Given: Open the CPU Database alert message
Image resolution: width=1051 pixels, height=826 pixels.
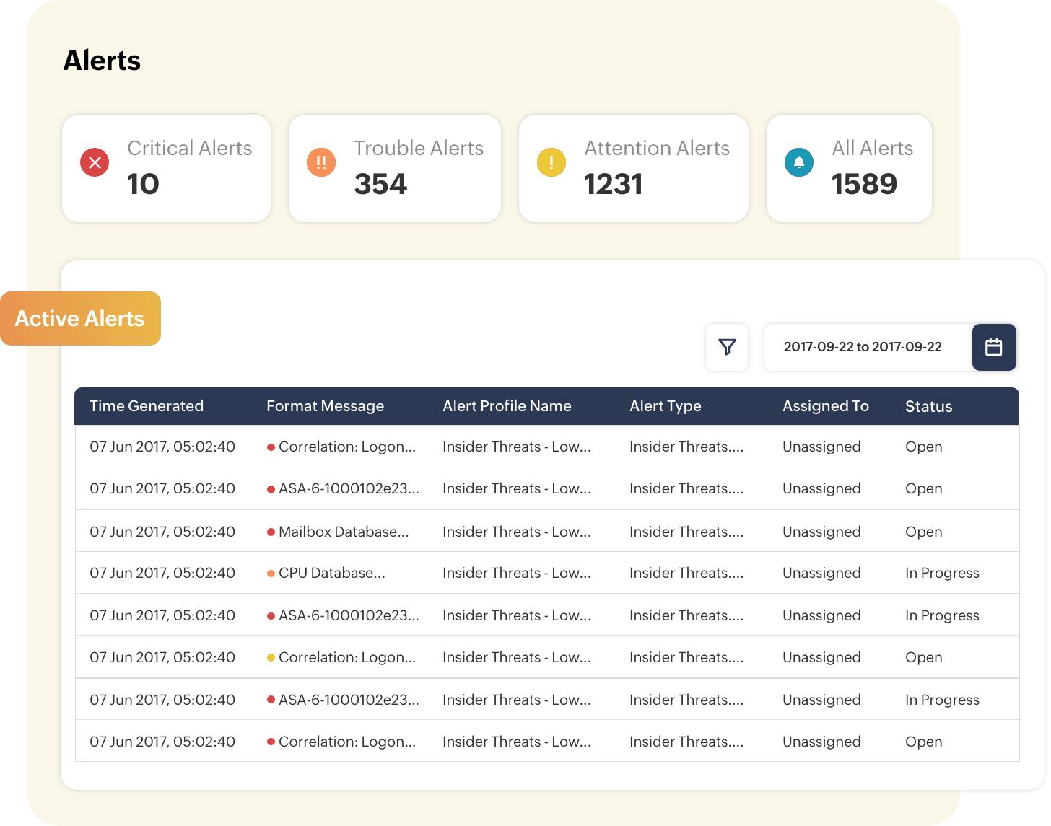Looking at the screenshot, I should 332,573.
